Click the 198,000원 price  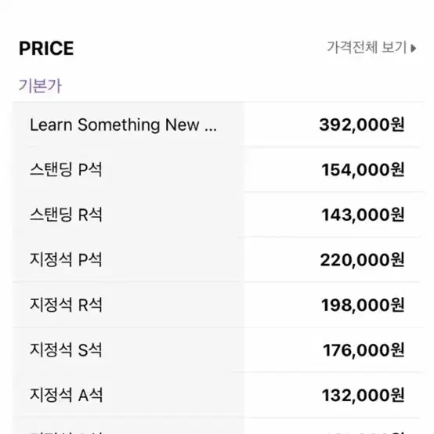tap(363, 305)
